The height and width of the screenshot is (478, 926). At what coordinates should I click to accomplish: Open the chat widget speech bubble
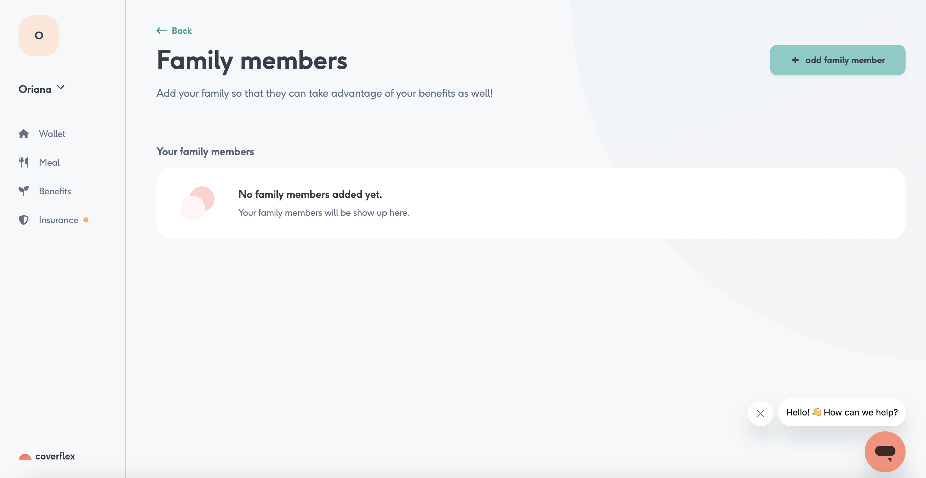[x=885, y=452]
